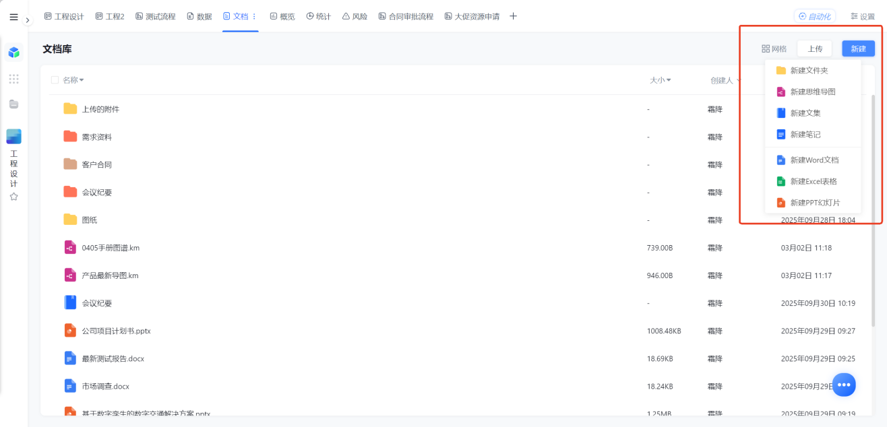887x427 pixels.
Task: Click 最新测试报告.docx file icon
Action: [70, 358]
